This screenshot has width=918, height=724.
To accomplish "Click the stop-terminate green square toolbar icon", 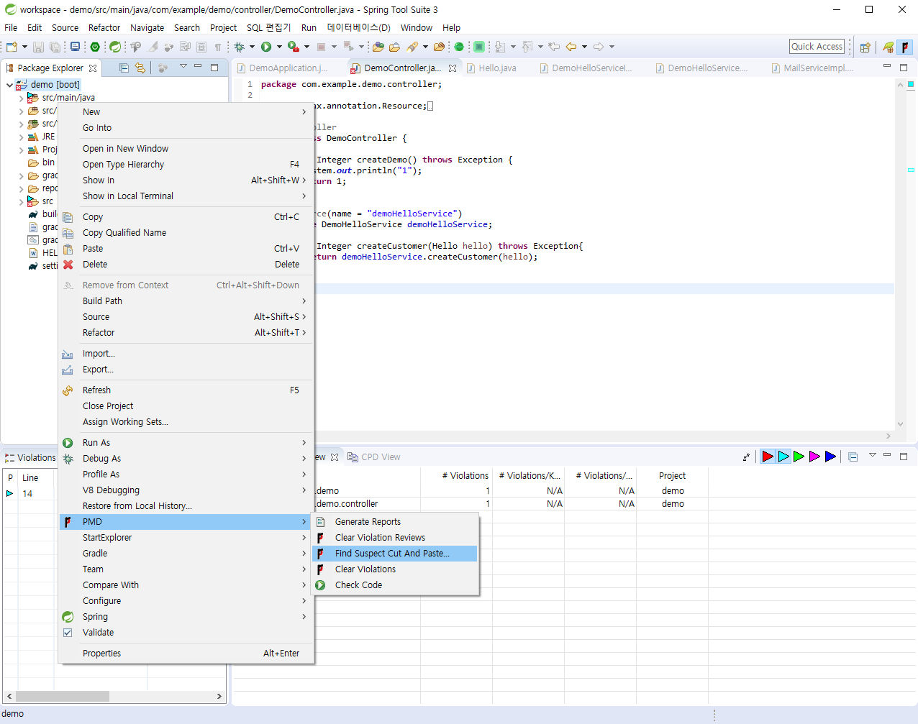I will pos(478,47).
